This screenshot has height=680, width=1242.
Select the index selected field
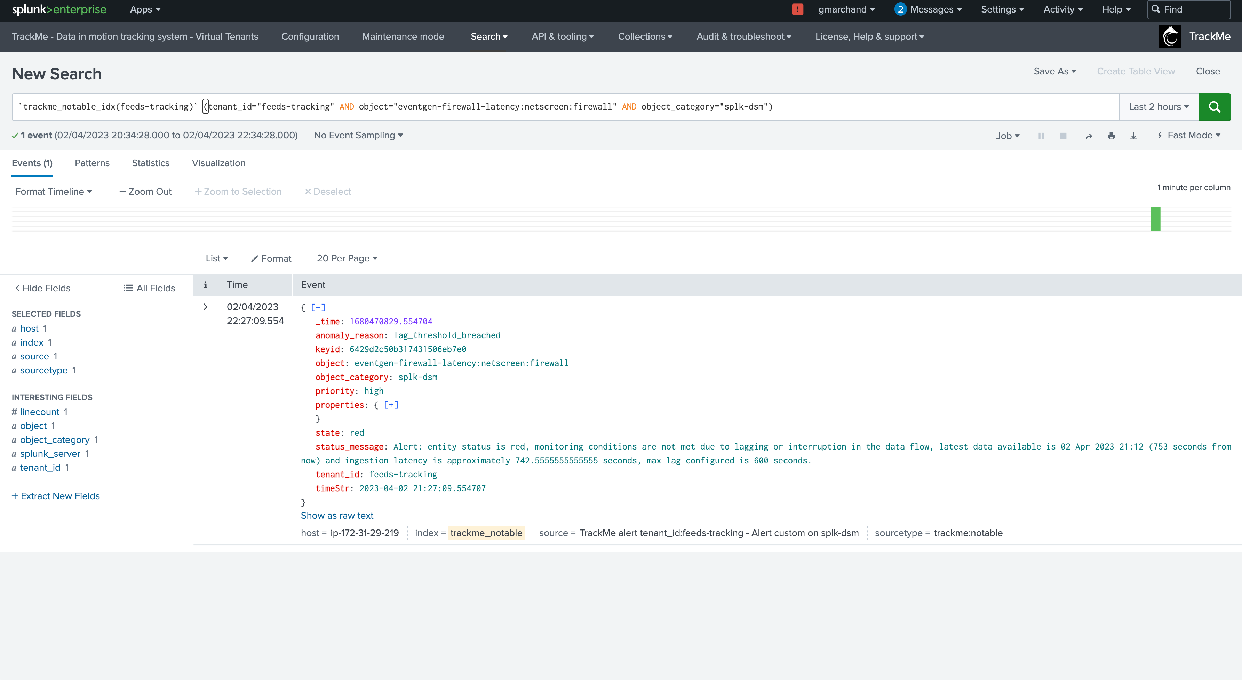point(32,343)
